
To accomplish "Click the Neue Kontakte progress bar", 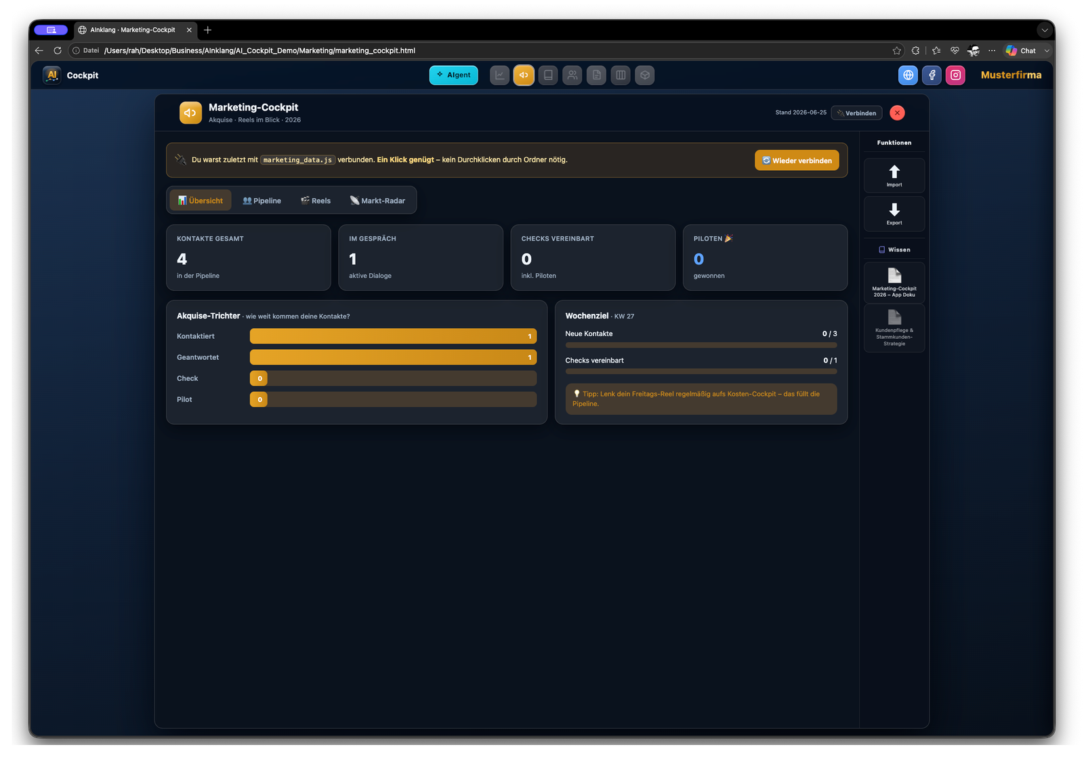I will pyautogui.click(x=701, y=345).
